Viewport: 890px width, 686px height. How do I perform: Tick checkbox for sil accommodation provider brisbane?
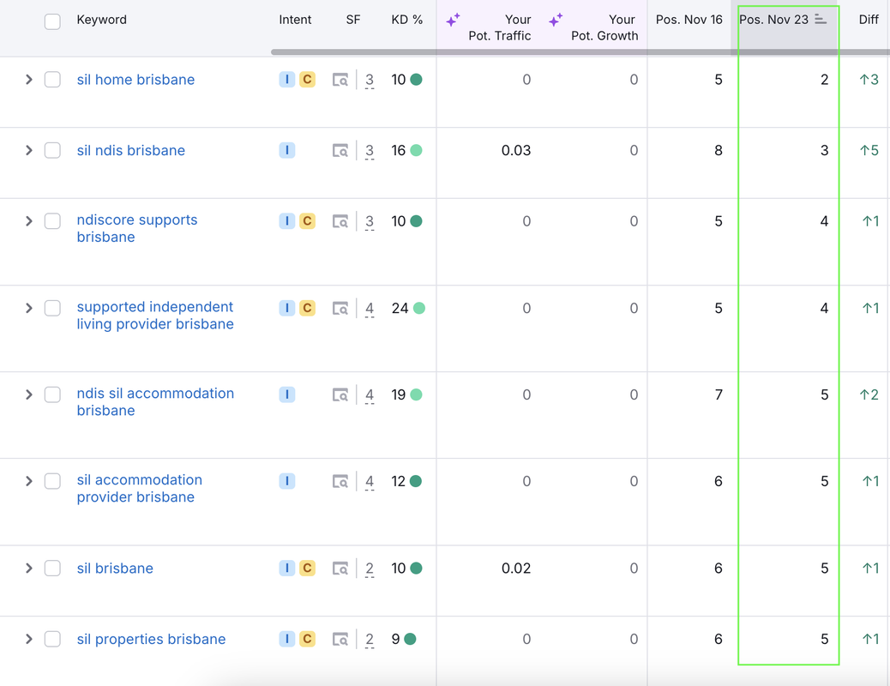click(x=53, y=481)
